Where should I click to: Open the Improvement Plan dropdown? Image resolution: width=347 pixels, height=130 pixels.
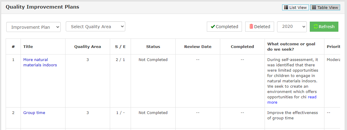[x=33, y=27]
